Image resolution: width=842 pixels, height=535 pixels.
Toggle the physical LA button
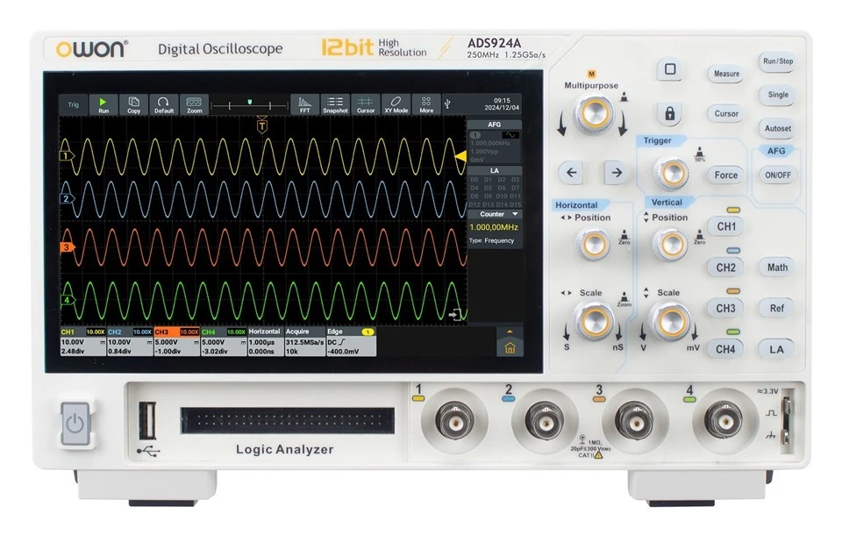click(776, 350)
